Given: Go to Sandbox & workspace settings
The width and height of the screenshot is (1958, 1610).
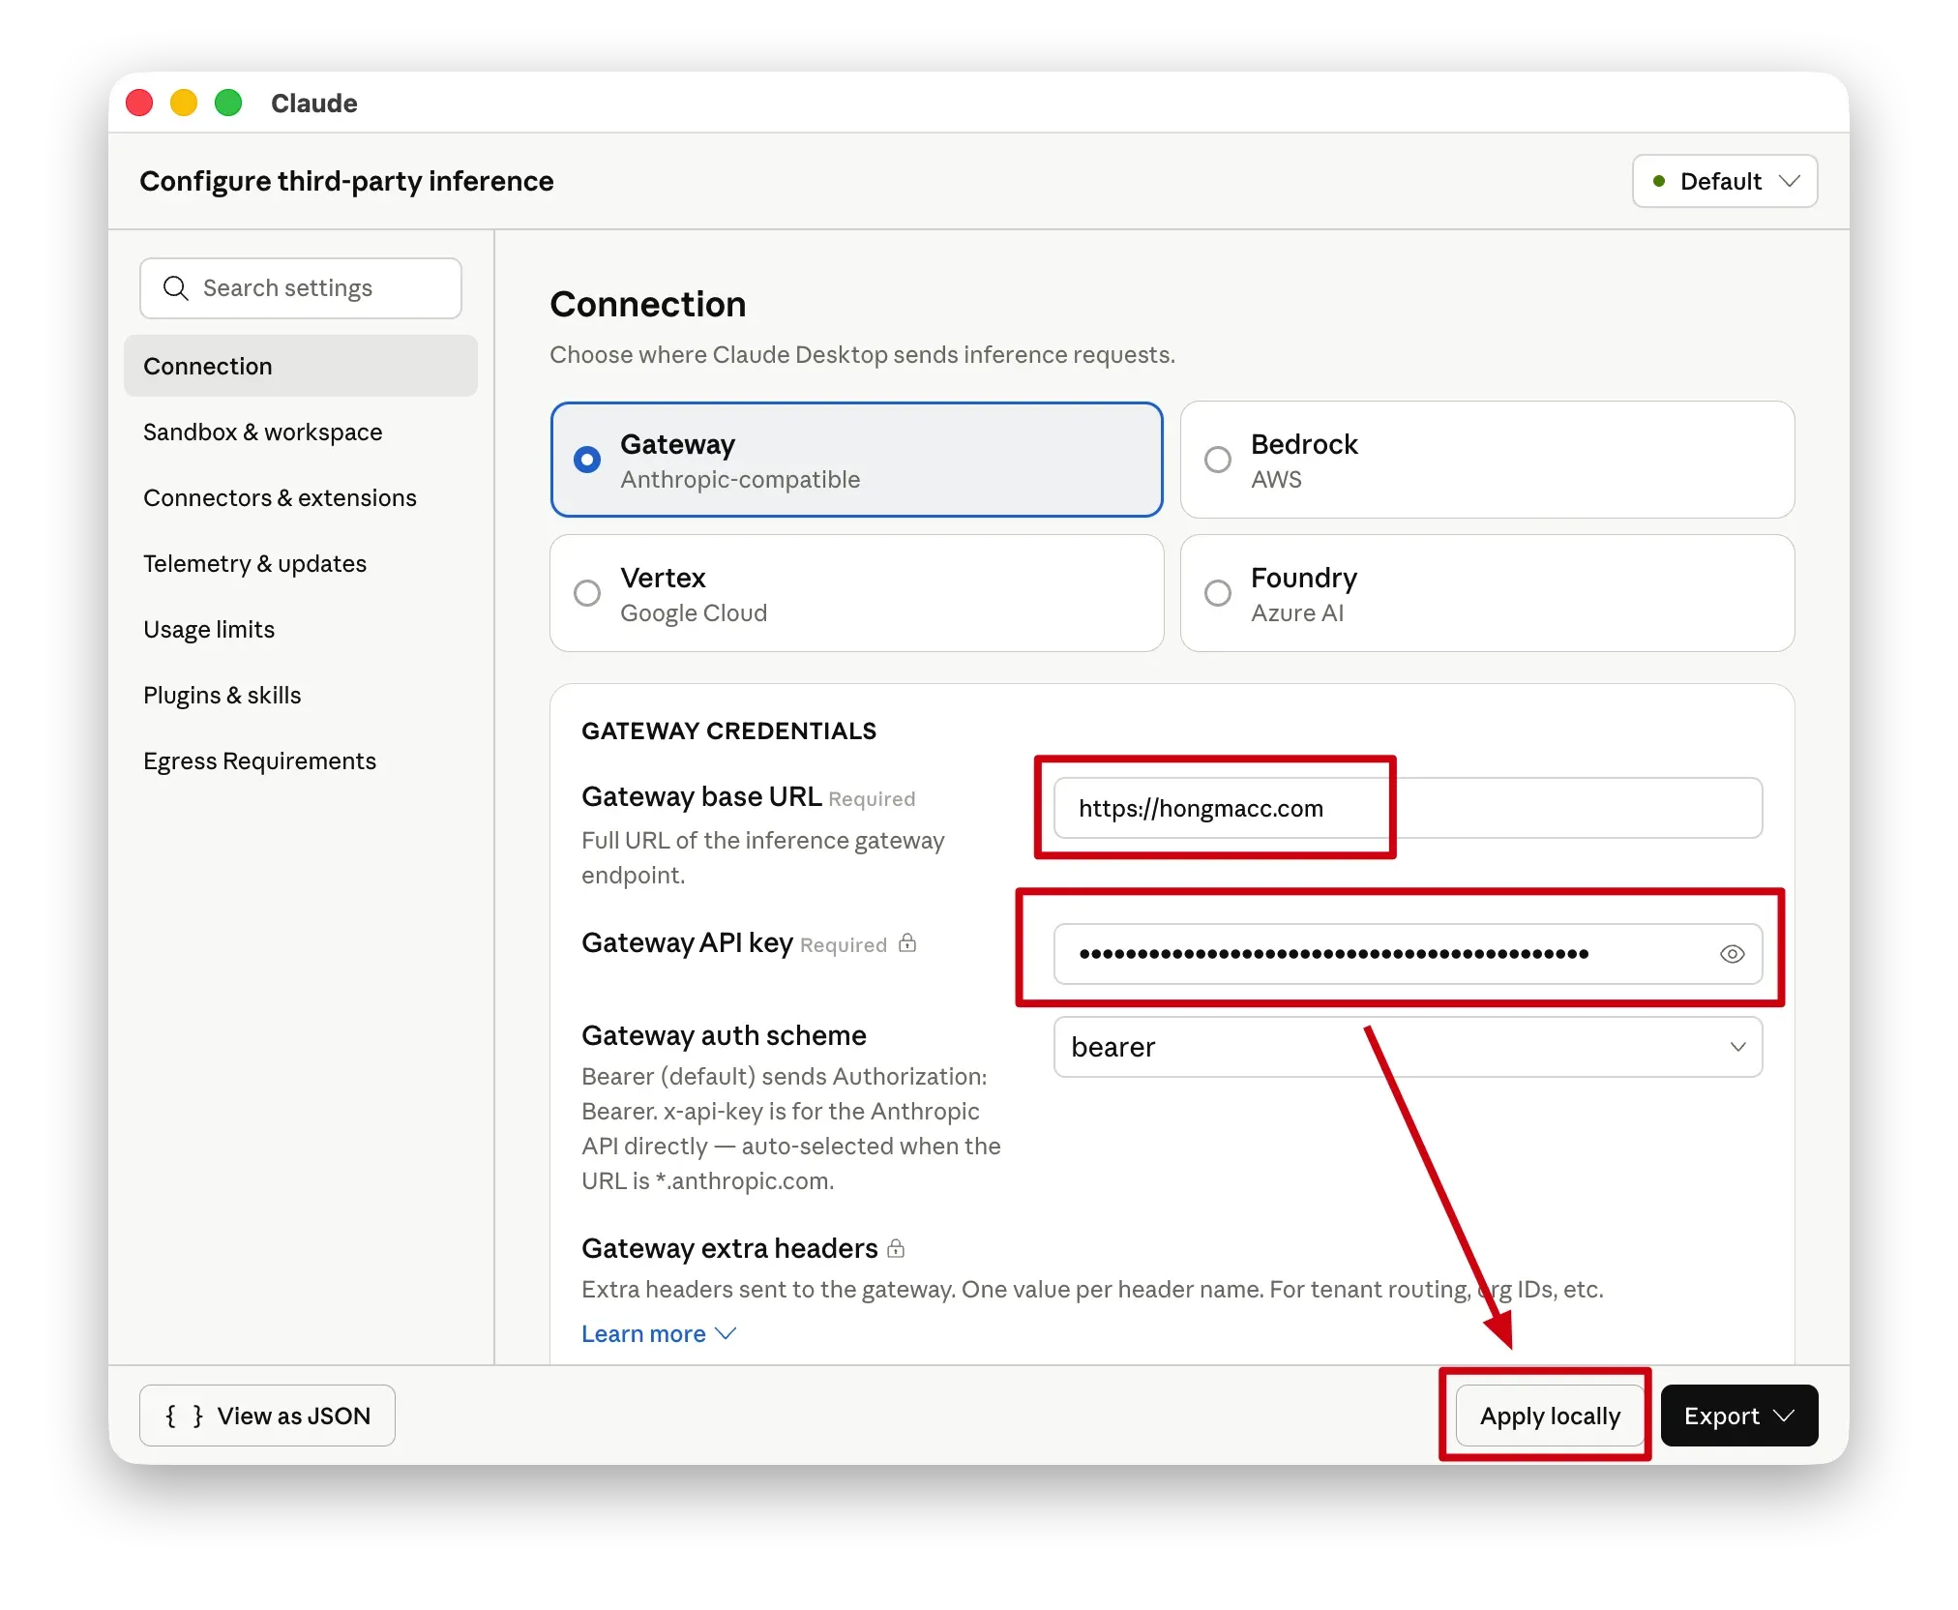Looking at the screenshot, I should click(301, 432).
